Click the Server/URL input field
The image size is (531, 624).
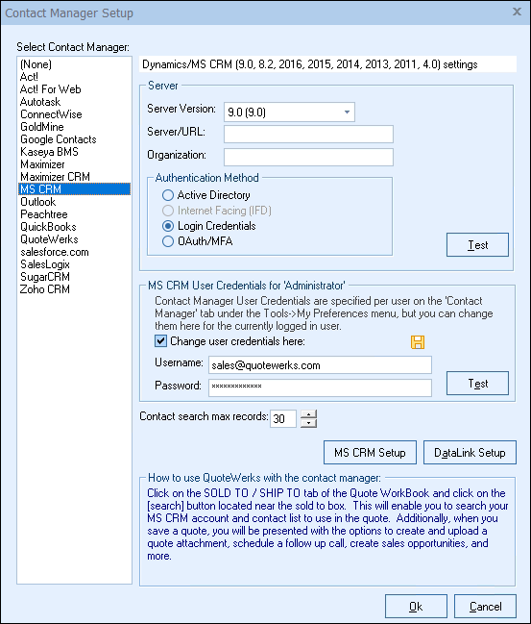[308, 134]
